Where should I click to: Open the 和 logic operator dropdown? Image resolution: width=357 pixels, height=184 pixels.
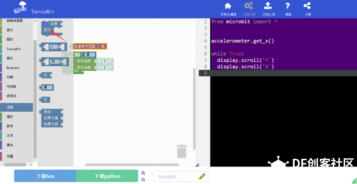(55, 61)
